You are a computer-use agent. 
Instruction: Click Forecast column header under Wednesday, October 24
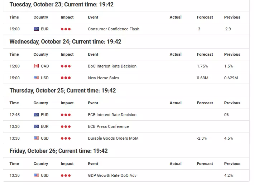205,54
